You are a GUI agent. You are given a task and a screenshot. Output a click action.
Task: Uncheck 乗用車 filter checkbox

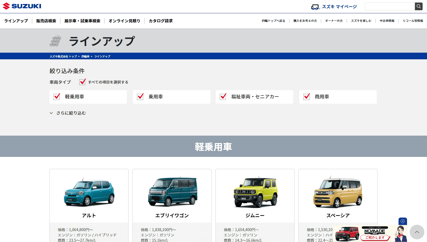pos(140,97)
